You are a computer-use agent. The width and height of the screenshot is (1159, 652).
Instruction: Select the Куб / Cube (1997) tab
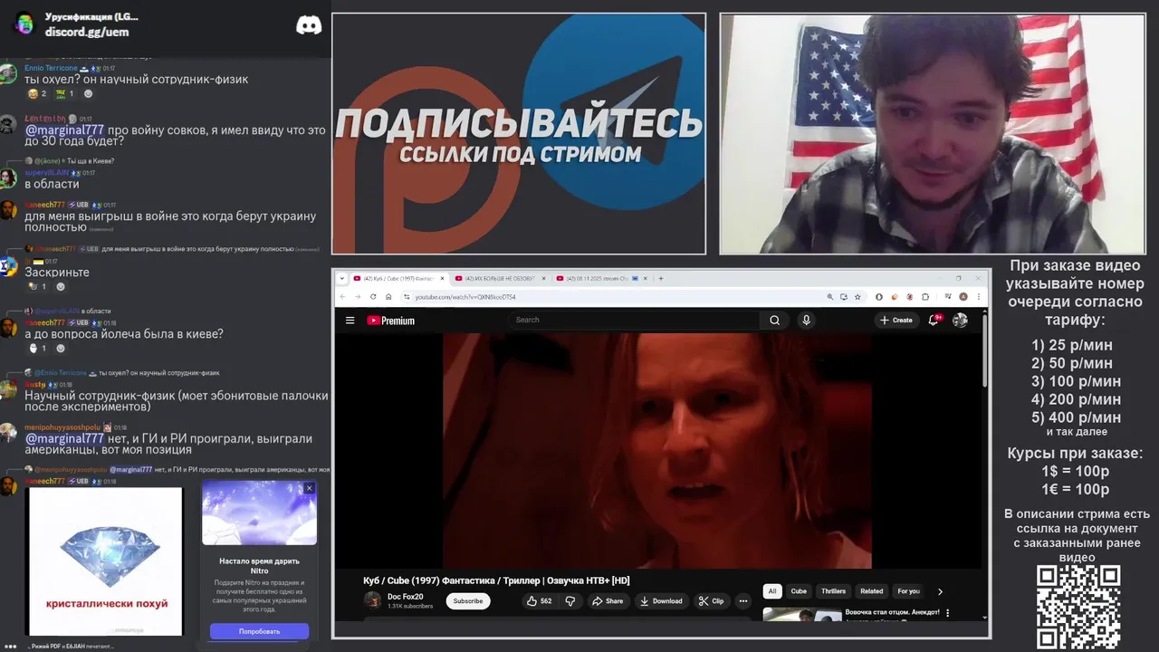click(x=398, y=278)
